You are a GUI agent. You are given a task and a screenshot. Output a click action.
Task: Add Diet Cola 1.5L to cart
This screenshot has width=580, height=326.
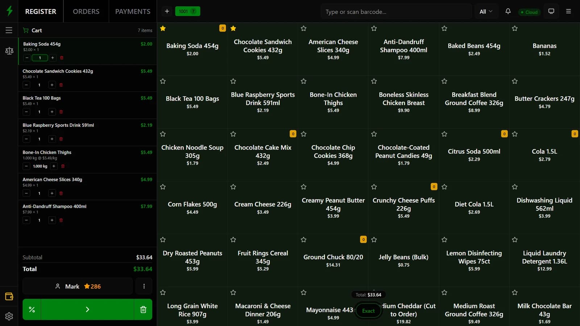point(474,208)
